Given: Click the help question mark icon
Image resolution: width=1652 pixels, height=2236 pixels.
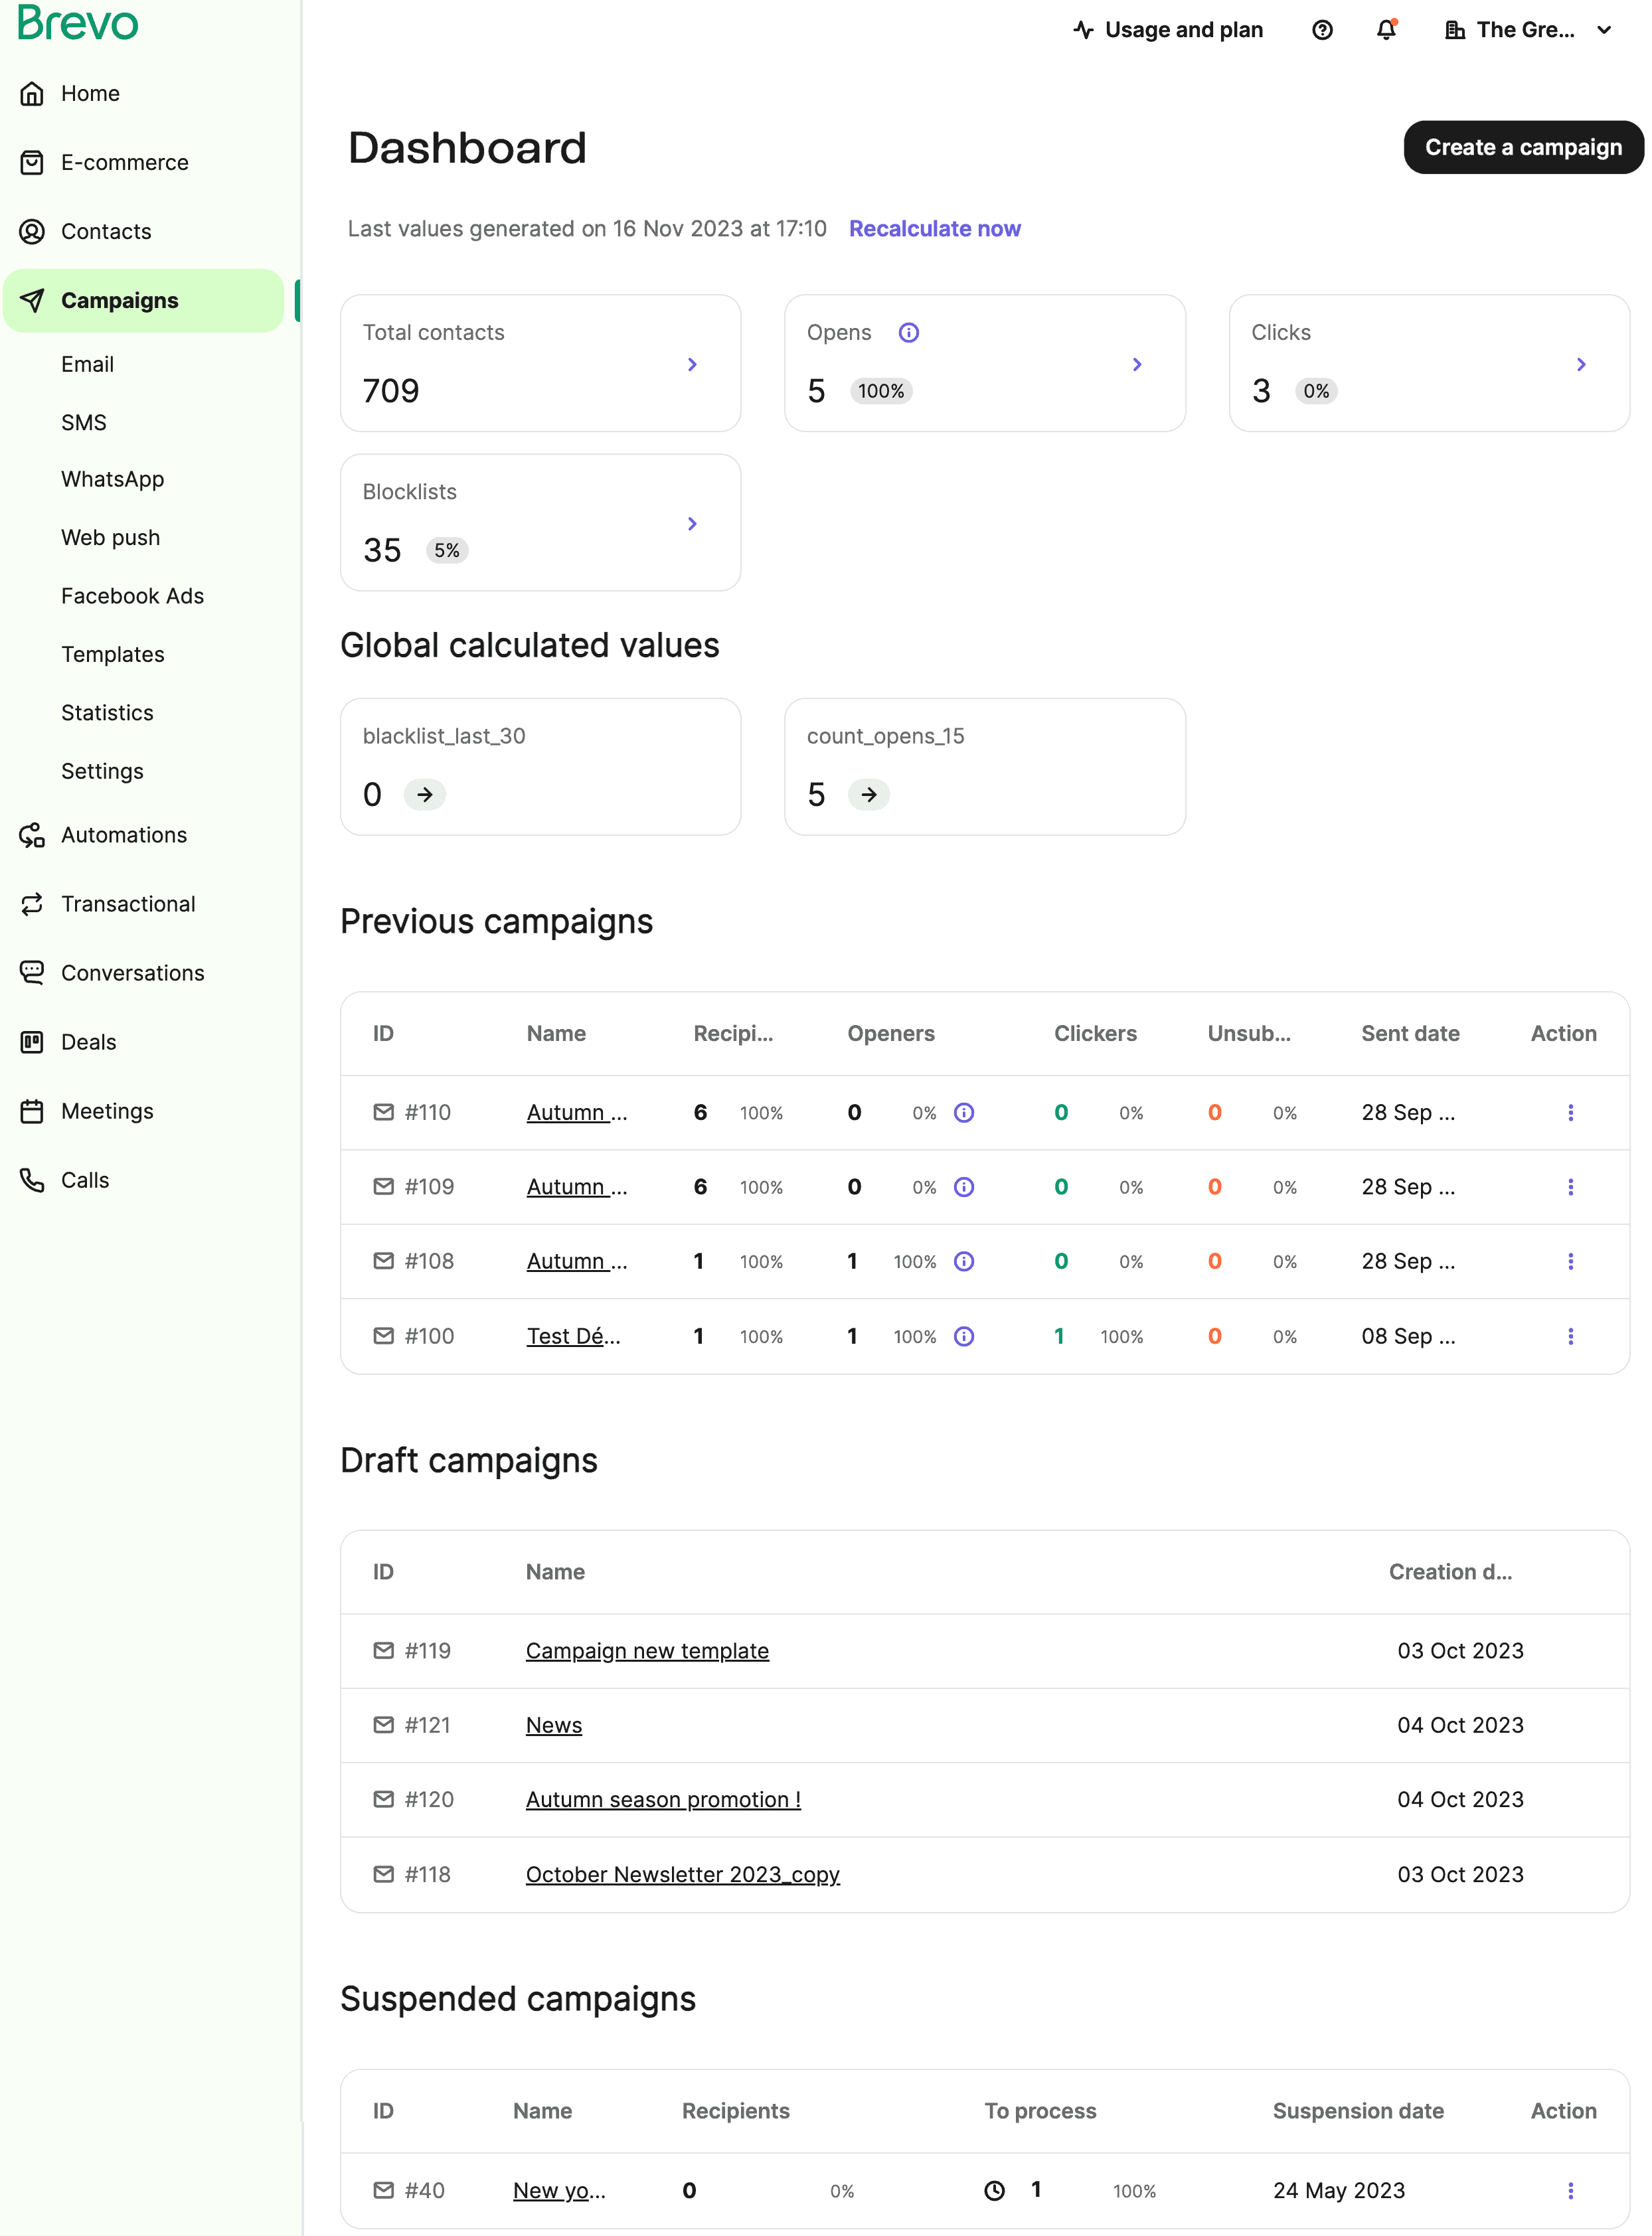Looking at the screenshot, I should (1322, 30).
